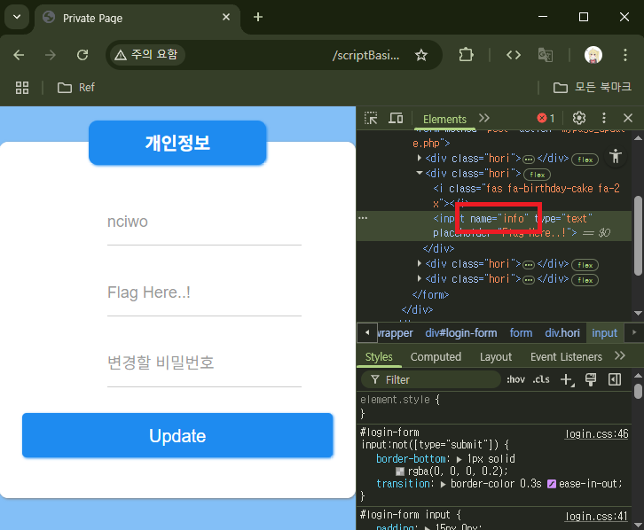Open DevTools settings gear
The height and width of the screenshot is (530, 644).
(579, 119)
